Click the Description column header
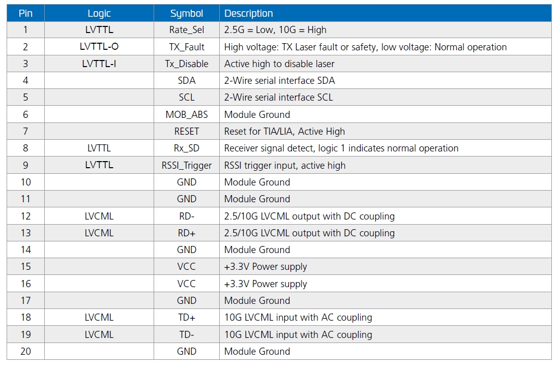 (249, 13)
